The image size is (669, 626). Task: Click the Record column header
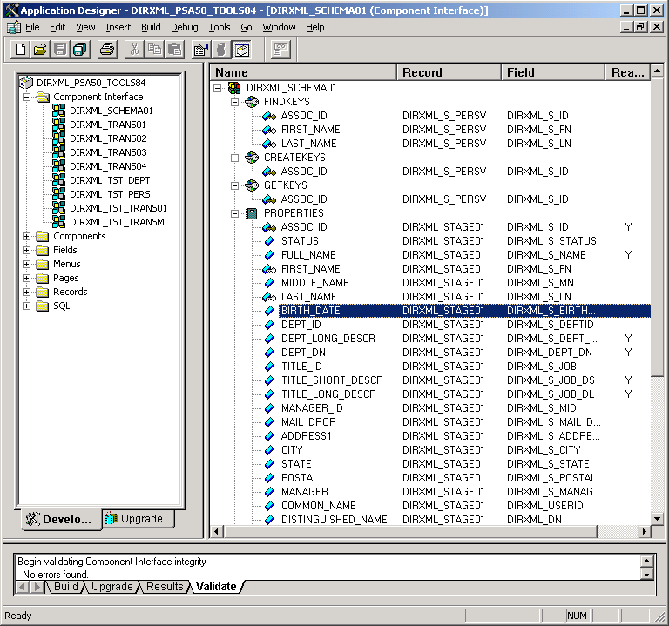pyautogui.click(x=449, y=72)
